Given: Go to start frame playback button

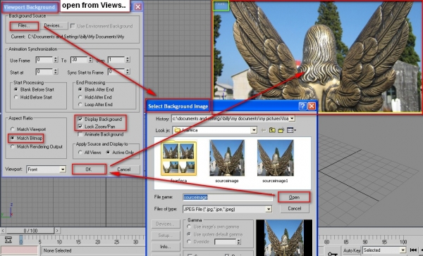Looking at the screenshot, I should coord(413,250).
